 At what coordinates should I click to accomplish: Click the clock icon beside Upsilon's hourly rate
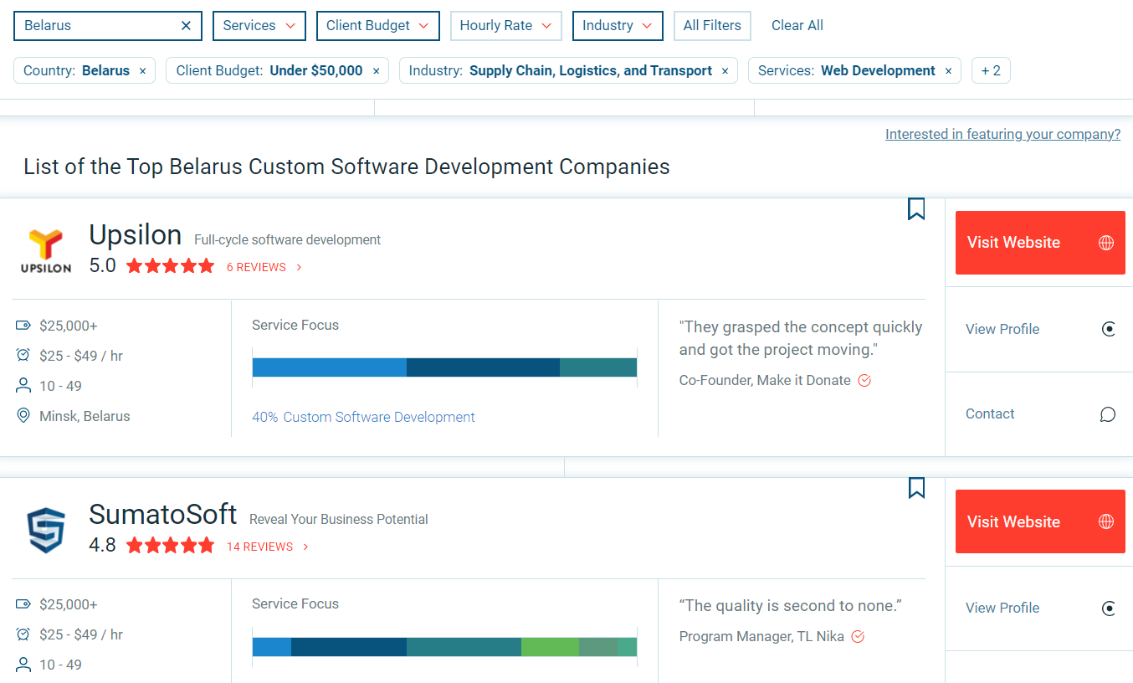pos(23,356)
